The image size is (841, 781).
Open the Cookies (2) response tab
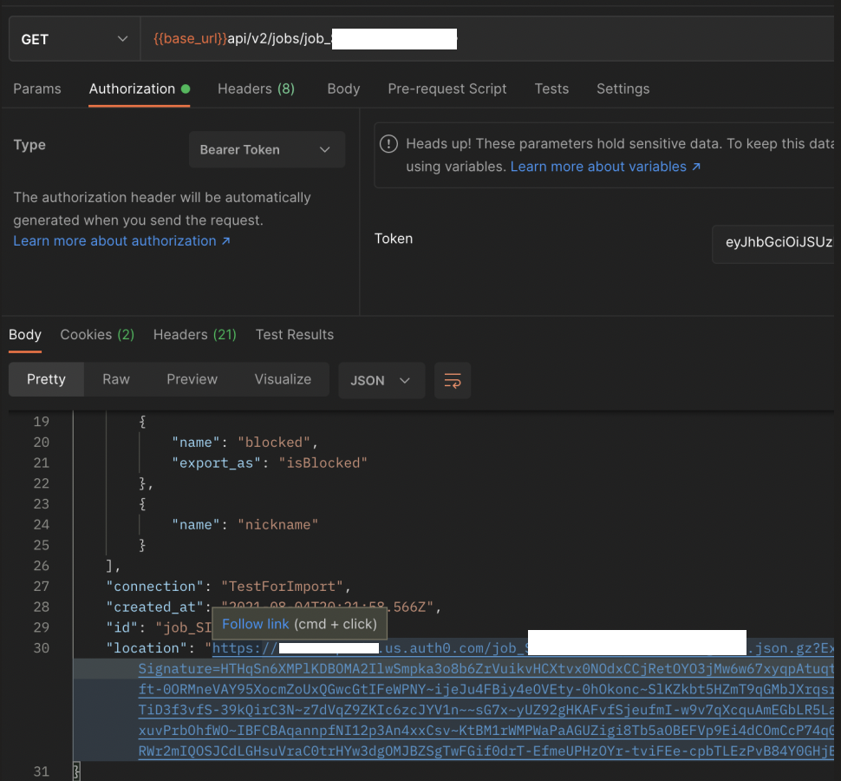[96, 334]
